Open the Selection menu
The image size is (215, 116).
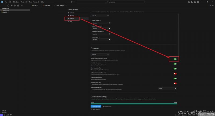[16, 2]
